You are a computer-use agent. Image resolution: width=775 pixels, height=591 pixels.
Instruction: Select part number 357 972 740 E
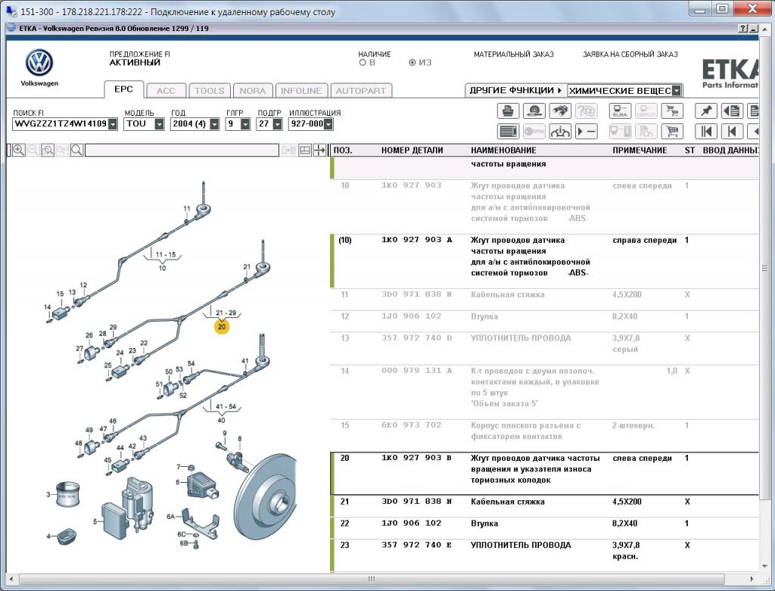tap(417, 545)
